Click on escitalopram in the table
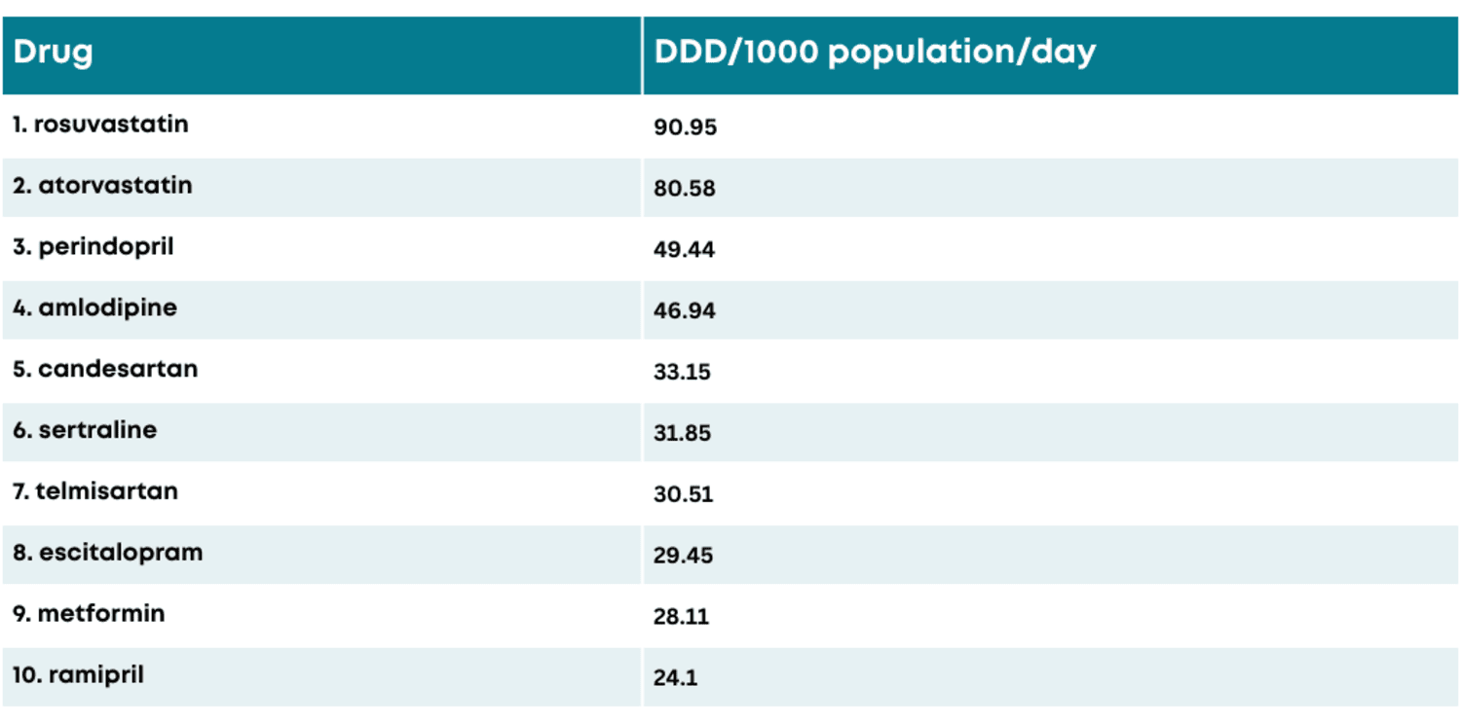This screenshot has width=1461, height=723. pos(107,553)
